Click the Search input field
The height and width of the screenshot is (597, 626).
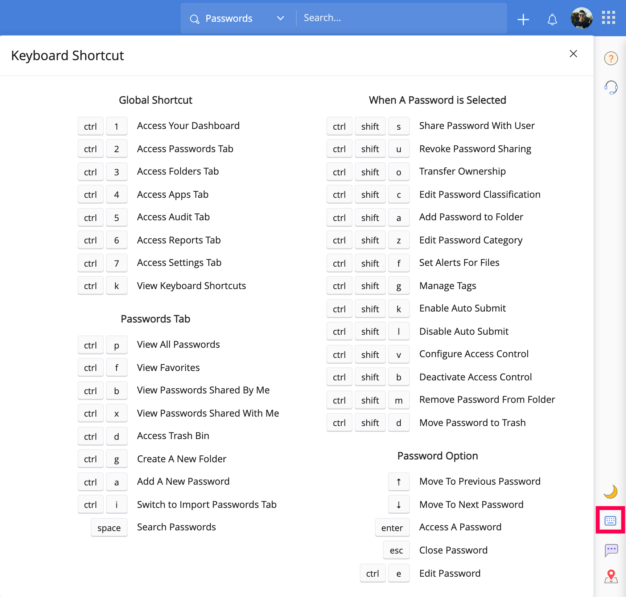coord(401,18)
